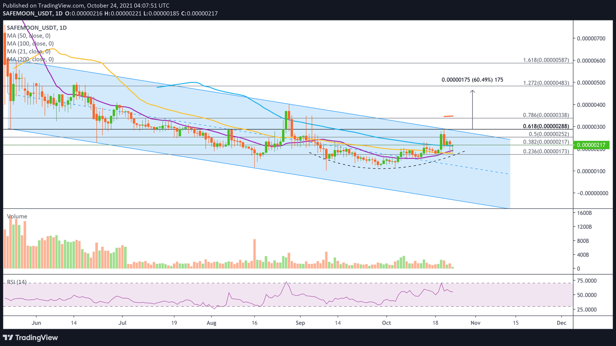This screenshot has height=346, width=616.
Task: Click the 0.00000400 price axis value
Action: point(591,105)
